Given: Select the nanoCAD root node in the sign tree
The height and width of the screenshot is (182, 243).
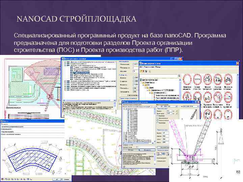Looking at the screenshot, I should (x=150, y=80).
